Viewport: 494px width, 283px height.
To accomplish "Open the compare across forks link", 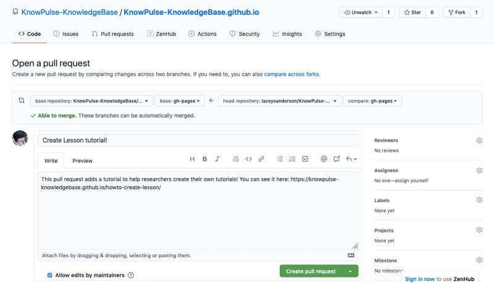I will click(x=291, y=74).
